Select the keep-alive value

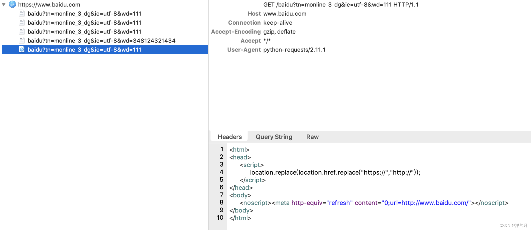pos(278,23)
